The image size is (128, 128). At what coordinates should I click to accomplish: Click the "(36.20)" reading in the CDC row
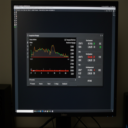tap(90, 60)
